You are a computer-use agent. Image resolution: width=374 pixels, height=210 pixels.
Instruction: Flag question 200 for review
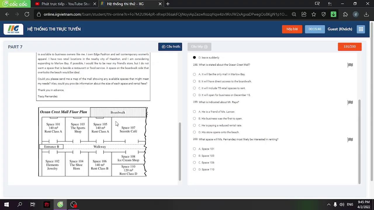[x=350, y=140]
